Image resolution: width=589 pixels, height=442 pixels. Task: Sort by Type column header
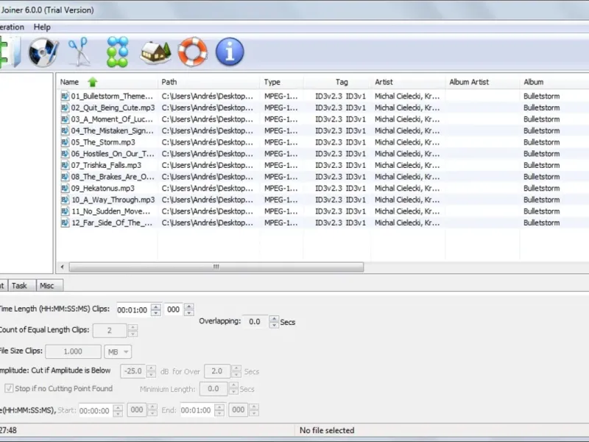pos(281,82)
